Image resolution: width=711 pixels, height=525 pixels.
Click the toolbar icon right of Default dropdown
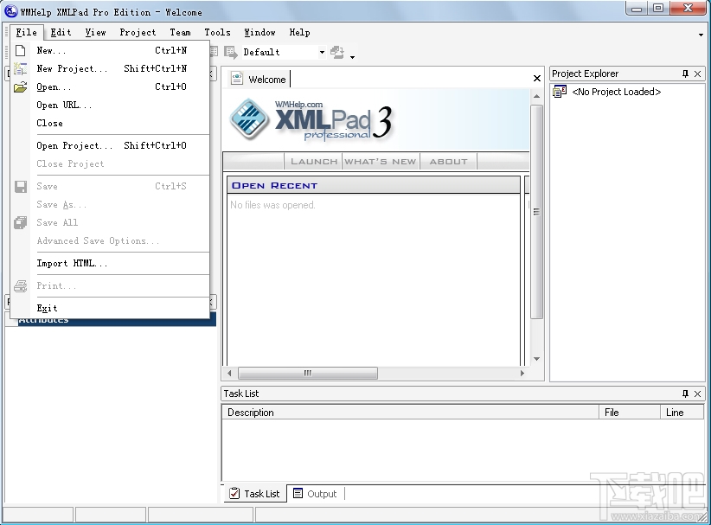click(337, 52)
